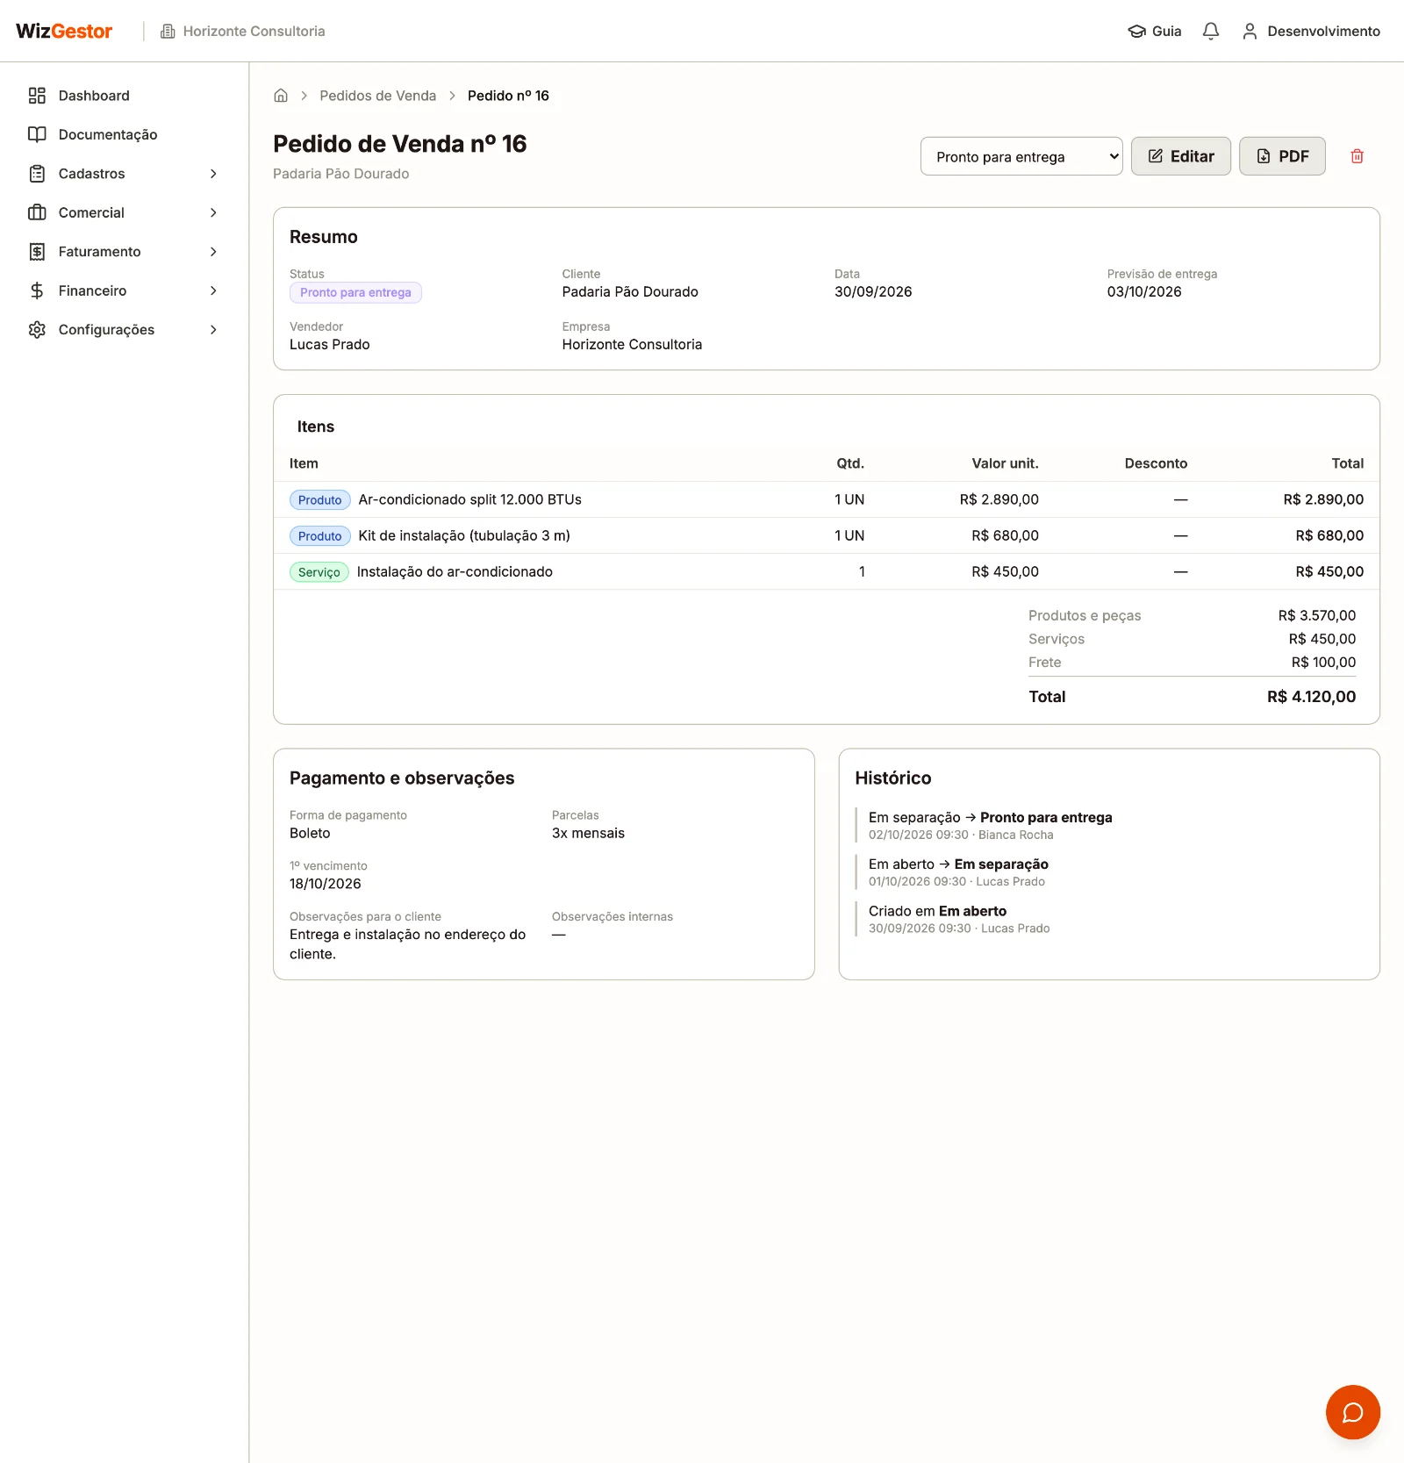Click the Horizonte Consultoria company selector
1404x1463 pixels.
(x=243, y=32)
